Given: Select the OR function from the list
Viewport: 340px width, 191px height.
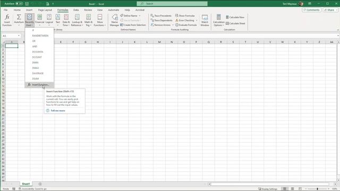Looking at the screenshot, I should coord(39,41).
